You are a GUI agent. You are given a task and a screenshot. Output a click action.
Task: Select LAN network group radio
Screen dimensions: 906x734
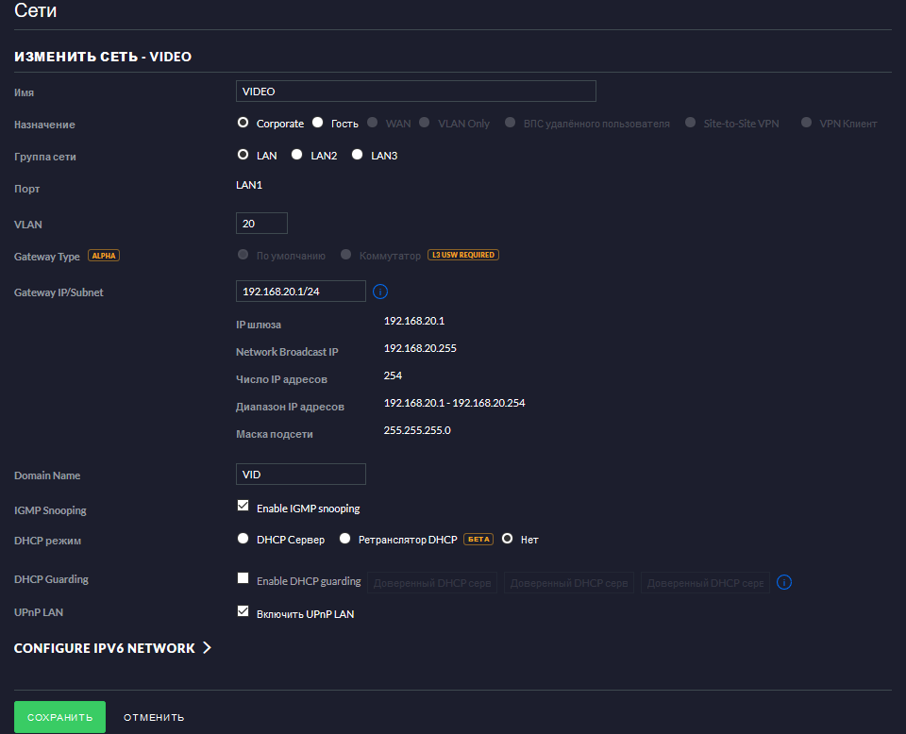[243, 155]
